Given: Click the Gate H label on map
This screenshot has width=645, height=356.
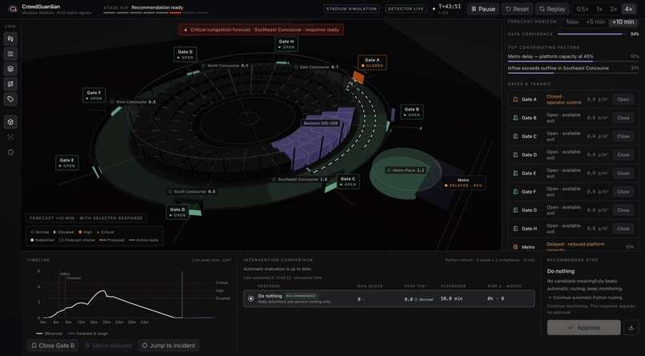Looking at the screenshot, I should coord(286,44).
